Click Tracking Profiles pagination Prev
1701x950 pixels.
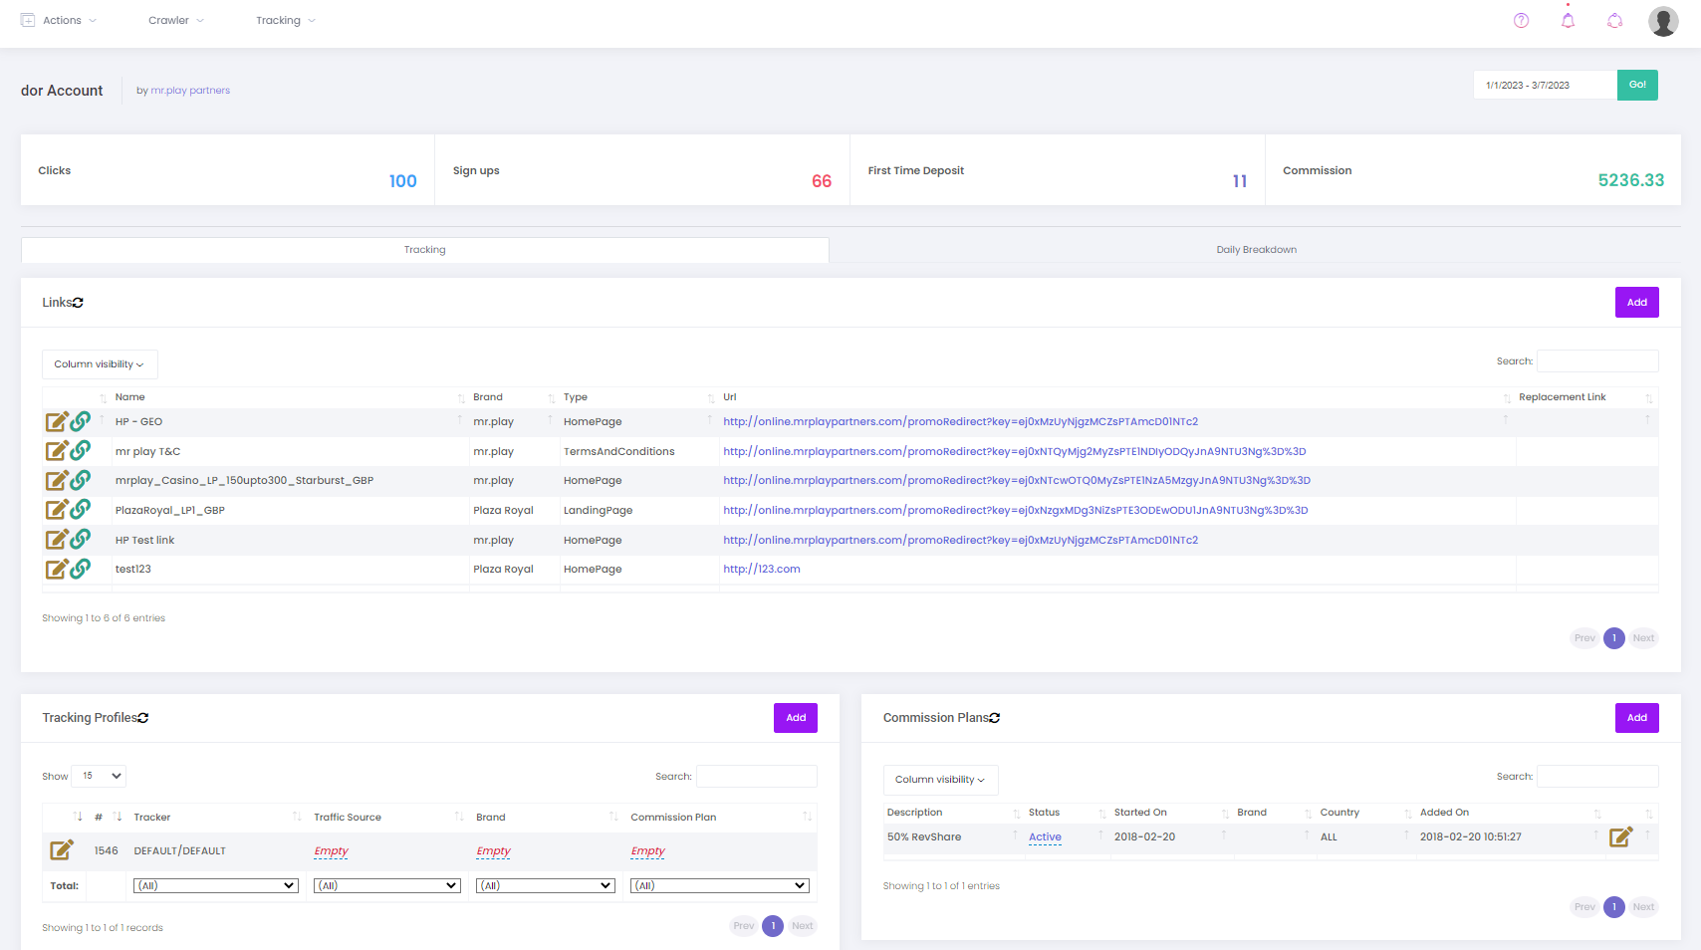tap(744, 926)
